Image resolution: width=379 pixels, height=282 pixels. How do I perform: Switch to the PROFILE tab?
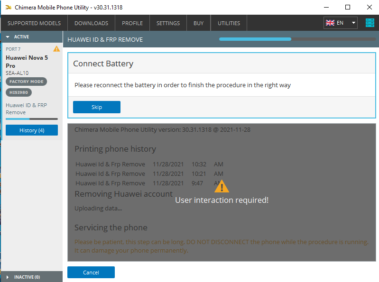point(132,23)
